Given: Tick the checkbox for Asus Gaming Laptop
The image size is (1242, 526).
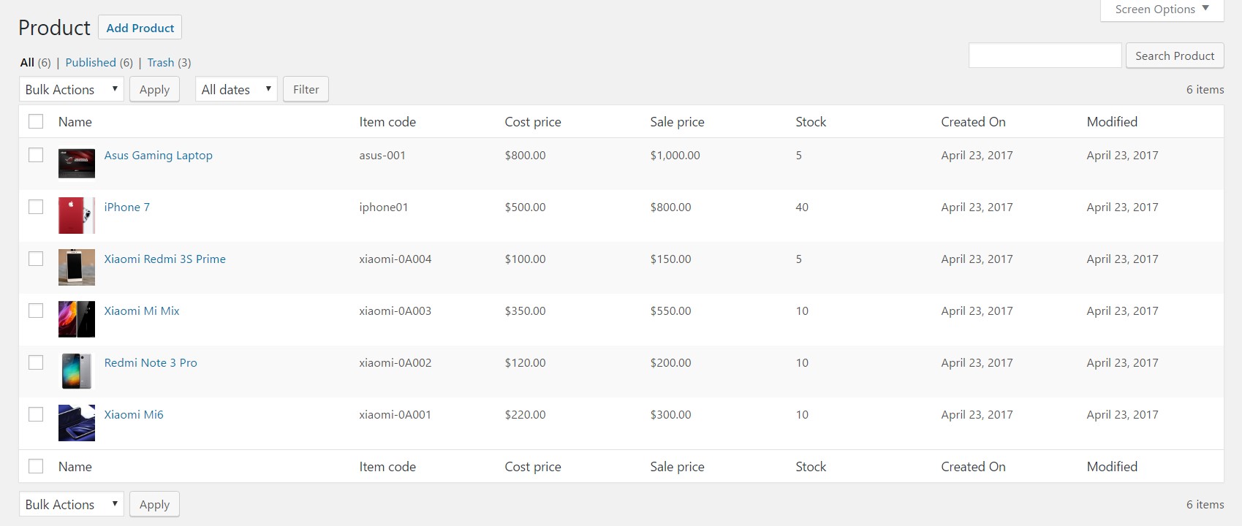Looking at the screenshot, I should [36, 156].
